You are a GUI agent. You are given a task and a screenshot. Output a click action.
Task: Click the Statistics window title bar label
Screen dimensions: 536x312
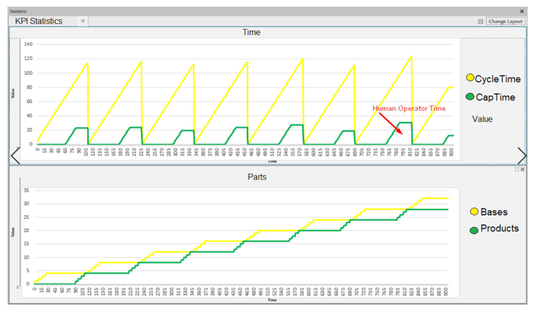pyautogui.click(x=18, y=11)
